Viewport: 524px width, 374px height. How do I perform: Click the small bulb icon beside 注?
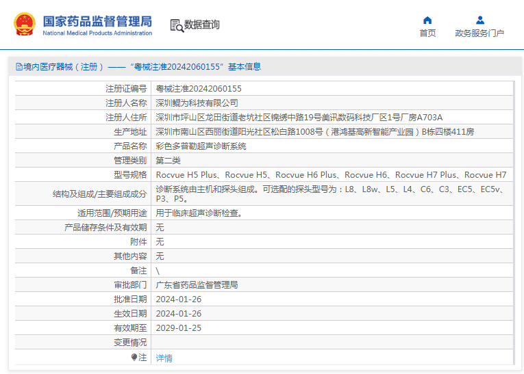[x=134, y=357]
